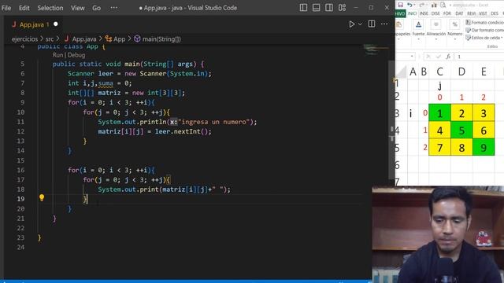This screenshot has width=504, height=283.
Task: Open Excel FÓRMULAS ribbon tab
Action: pos(447,13)
